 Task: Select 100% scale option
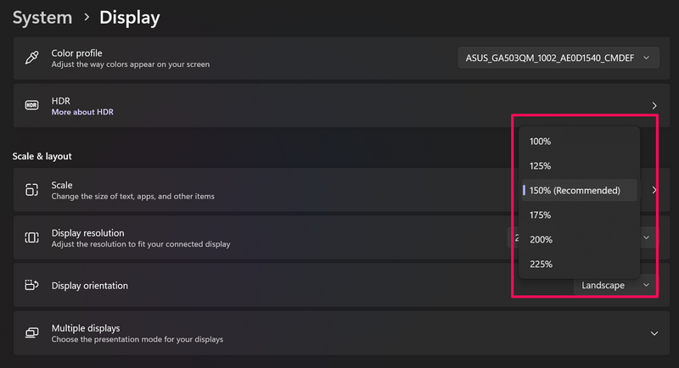(x=541, y=142)
